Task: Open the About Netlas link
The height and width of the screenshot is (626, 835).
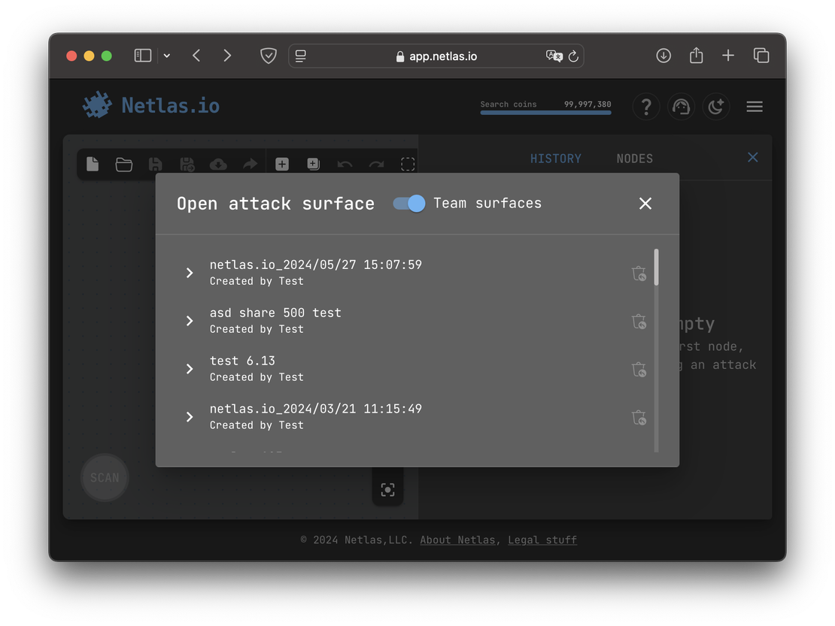Action: pyautogui.click(x=457, y=540)
